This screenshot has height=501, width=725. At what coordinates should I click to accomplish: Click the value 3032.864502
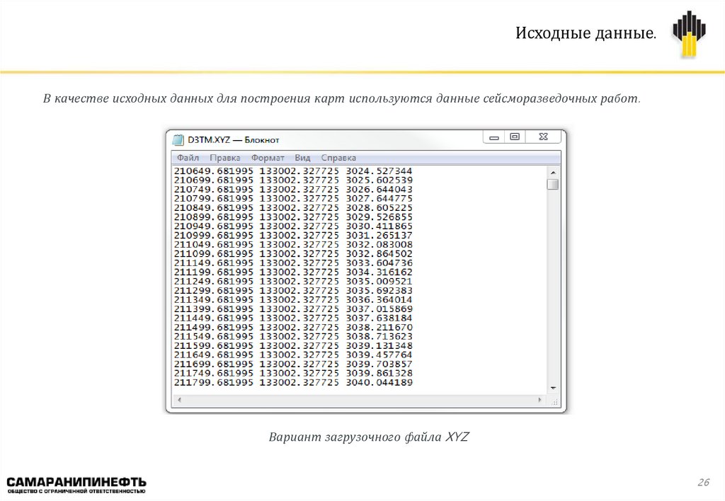pyautogui.click(x=379, y=254)
